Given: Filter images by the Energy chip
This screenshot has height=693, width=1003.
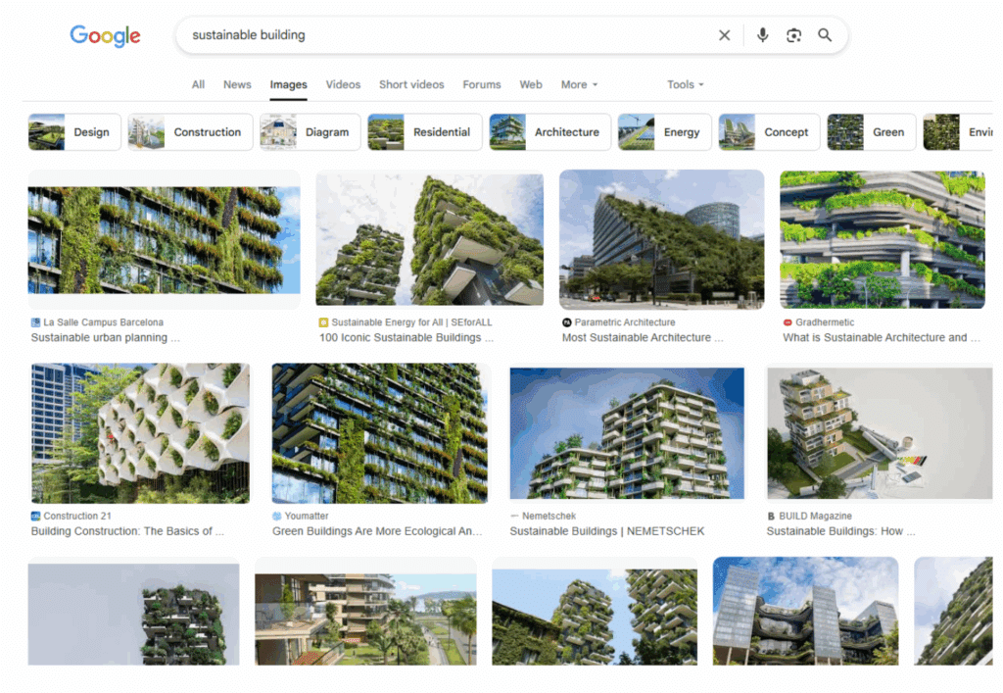Looking at the screenshot, I should click(x=665, y=132).
